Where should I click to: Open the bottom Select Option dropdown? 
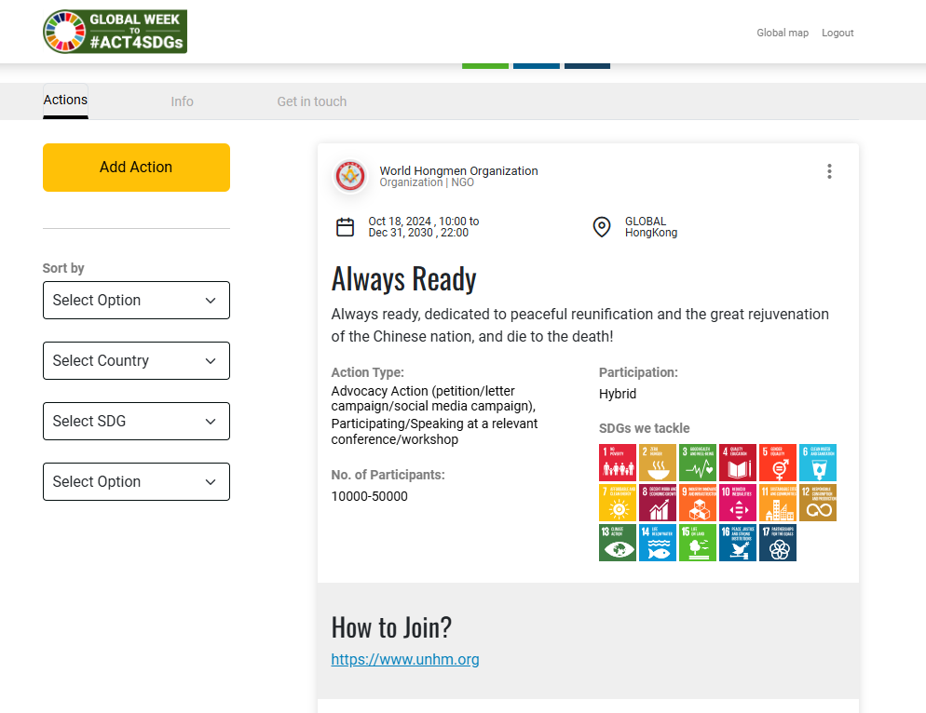pyautogui.click(x=136, y=481)
